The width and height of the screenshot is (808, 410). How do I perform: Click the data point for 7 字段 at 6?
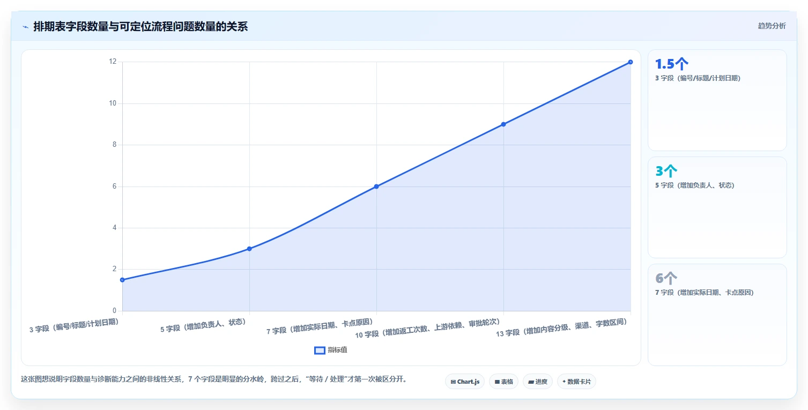376,187
